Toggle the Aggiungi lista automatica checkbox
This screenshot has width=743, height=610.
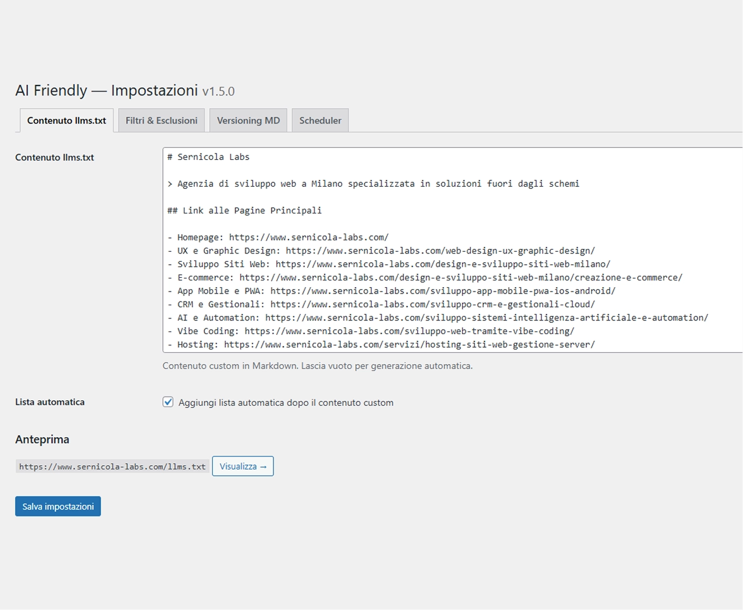(168, 402)
